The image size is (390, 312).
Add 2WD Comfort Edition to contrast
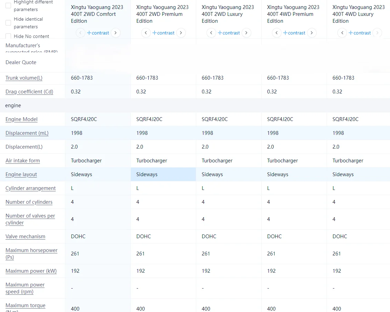click(98, 33)
